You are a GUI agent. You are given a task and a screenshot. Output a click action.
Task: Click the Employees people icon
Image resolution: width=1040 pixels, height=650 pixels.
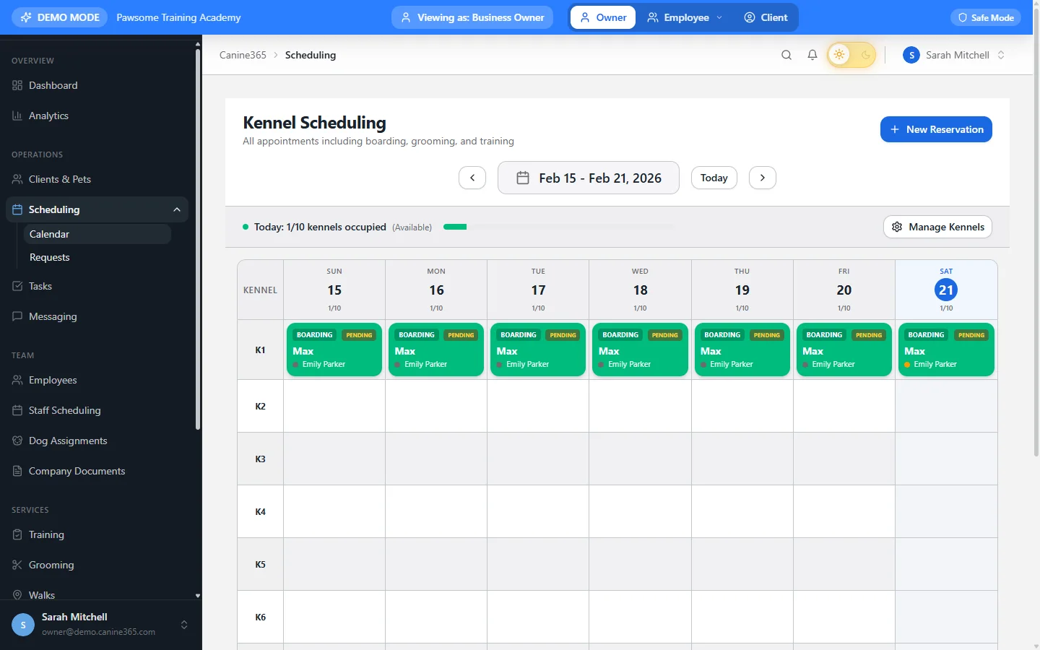(17, 380)
